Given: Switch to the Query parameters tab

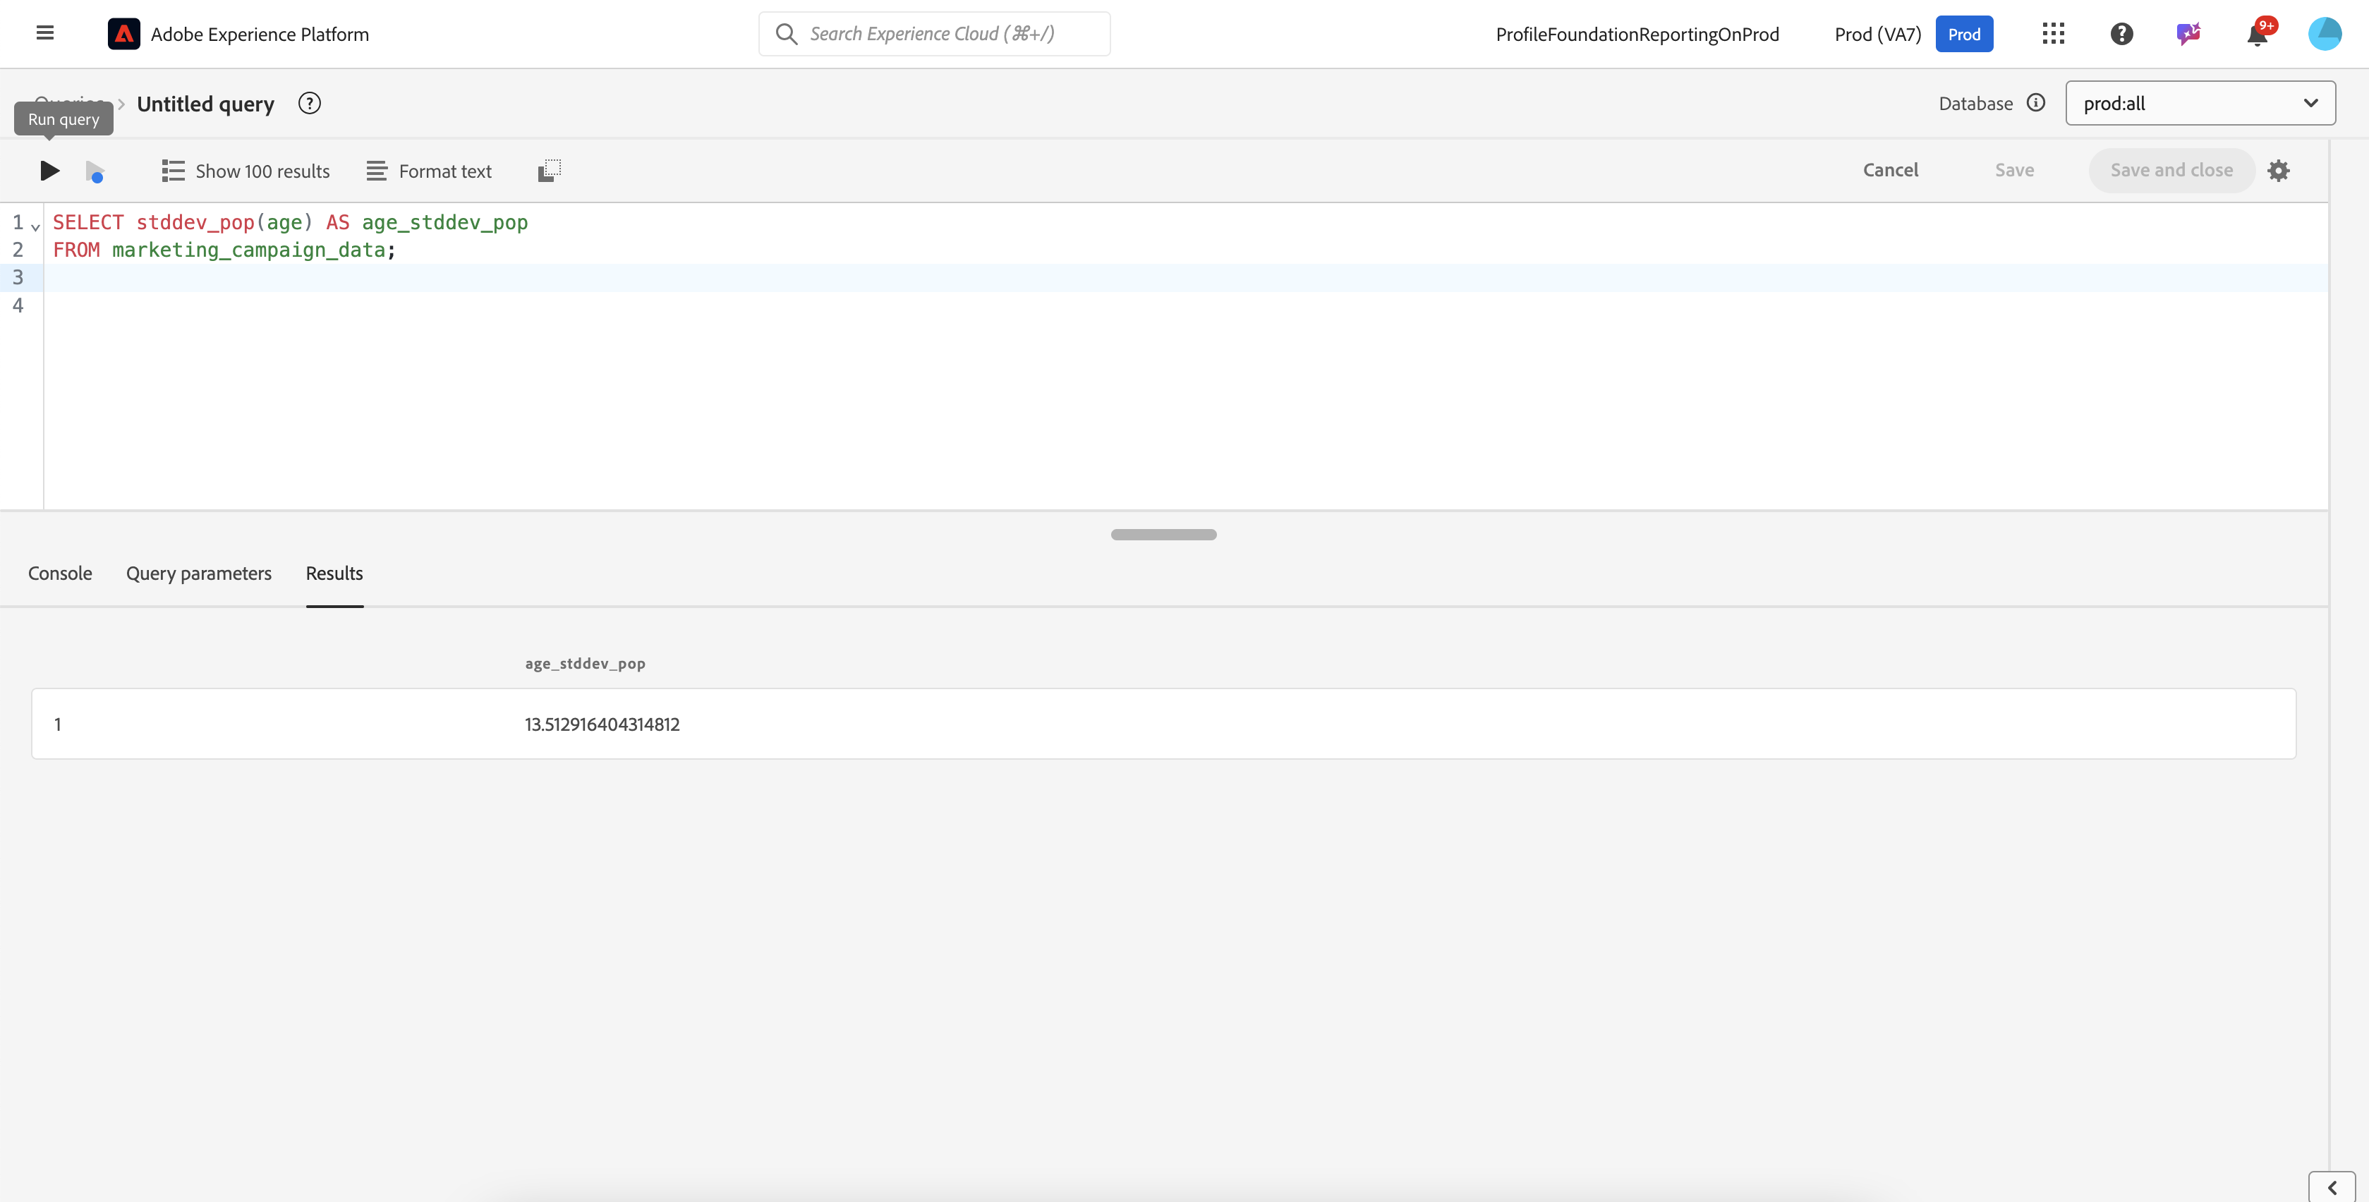Looking at the screenshot, I should coord(199,573).
